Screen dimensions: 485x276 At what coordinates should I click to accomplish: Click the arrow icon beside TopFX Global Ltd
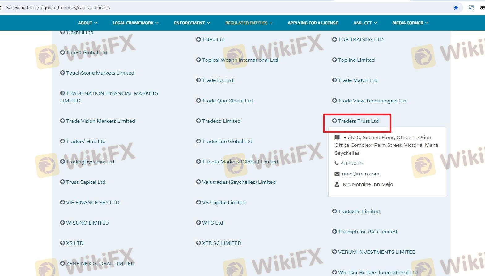click(62, 52)
